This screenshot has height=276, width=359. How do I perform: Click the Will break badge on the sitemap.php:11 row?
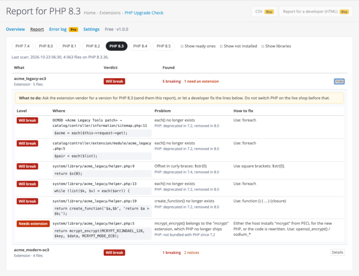(27, 121)
